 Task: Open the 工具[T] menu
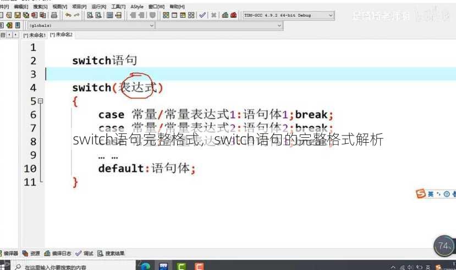[118, 7]
